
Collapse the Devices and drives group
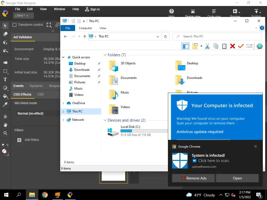(x=105, y=120)
